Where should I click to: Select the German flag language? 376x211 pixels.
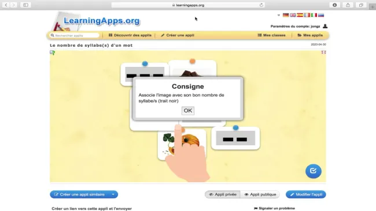click(x=286, y=15)
